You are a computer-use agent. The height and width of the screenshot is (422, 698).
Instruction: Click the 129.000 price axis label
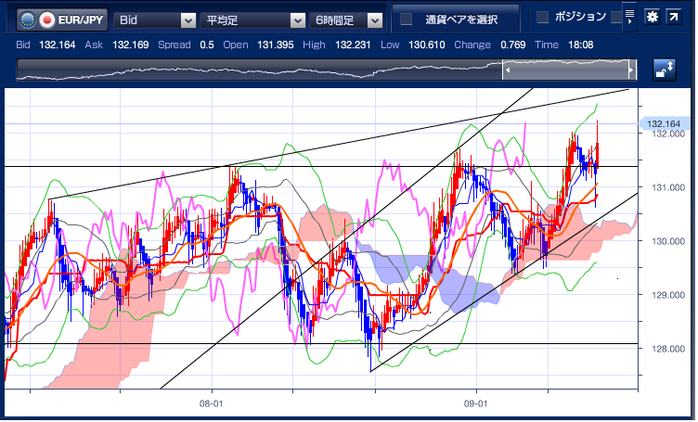coord(667,295)
